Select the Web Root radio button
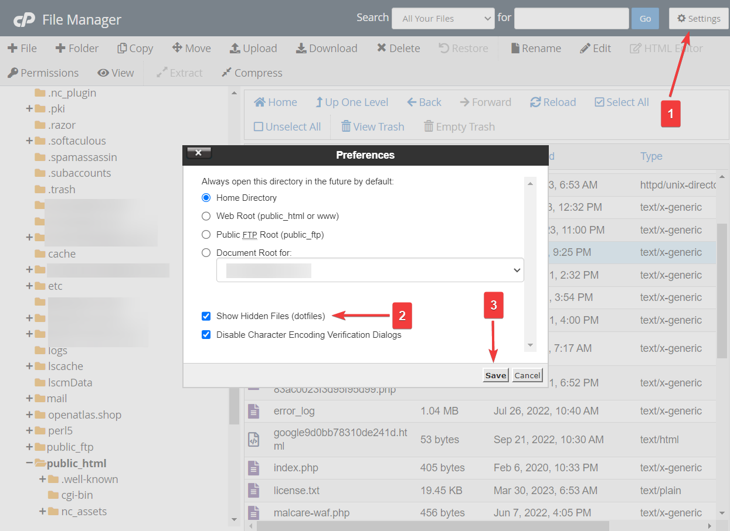The image size is (730, 531). click(206, 216)
